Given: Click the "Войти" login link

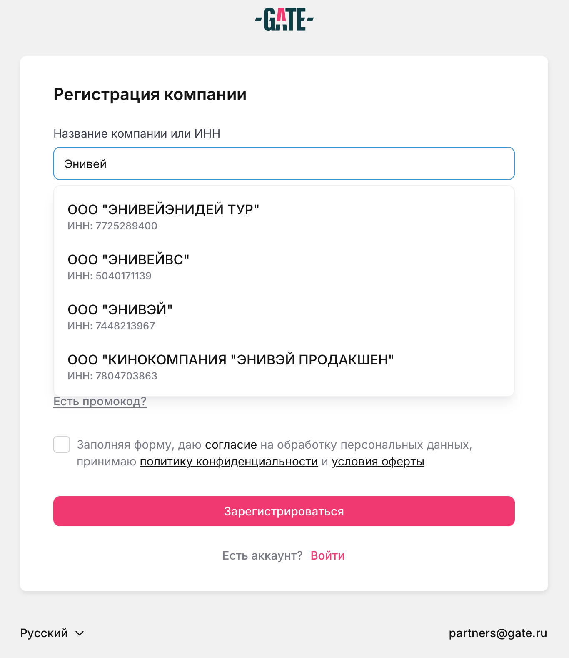Looking at the screenshot, I should [x=327, y=555].
